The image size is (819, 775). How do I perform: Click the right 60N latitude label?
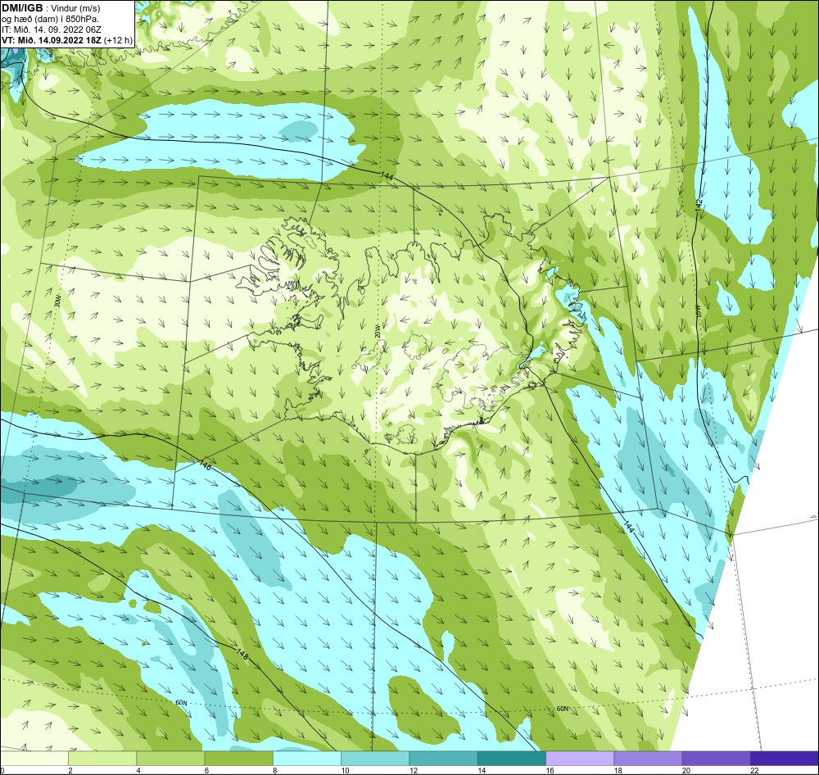[562, 709]
